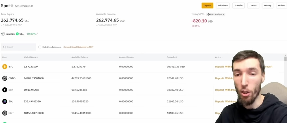Click the SOL coin icon
Image resolution: width=287 pixels, height=123 pixels.
5,101
